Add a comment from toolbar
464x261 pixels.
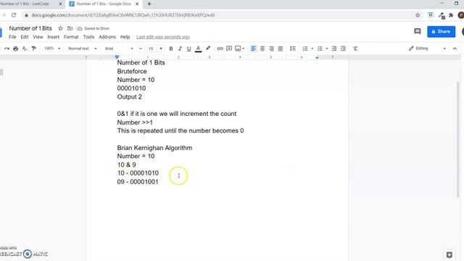pyautogui.click(x=229, y=49)
